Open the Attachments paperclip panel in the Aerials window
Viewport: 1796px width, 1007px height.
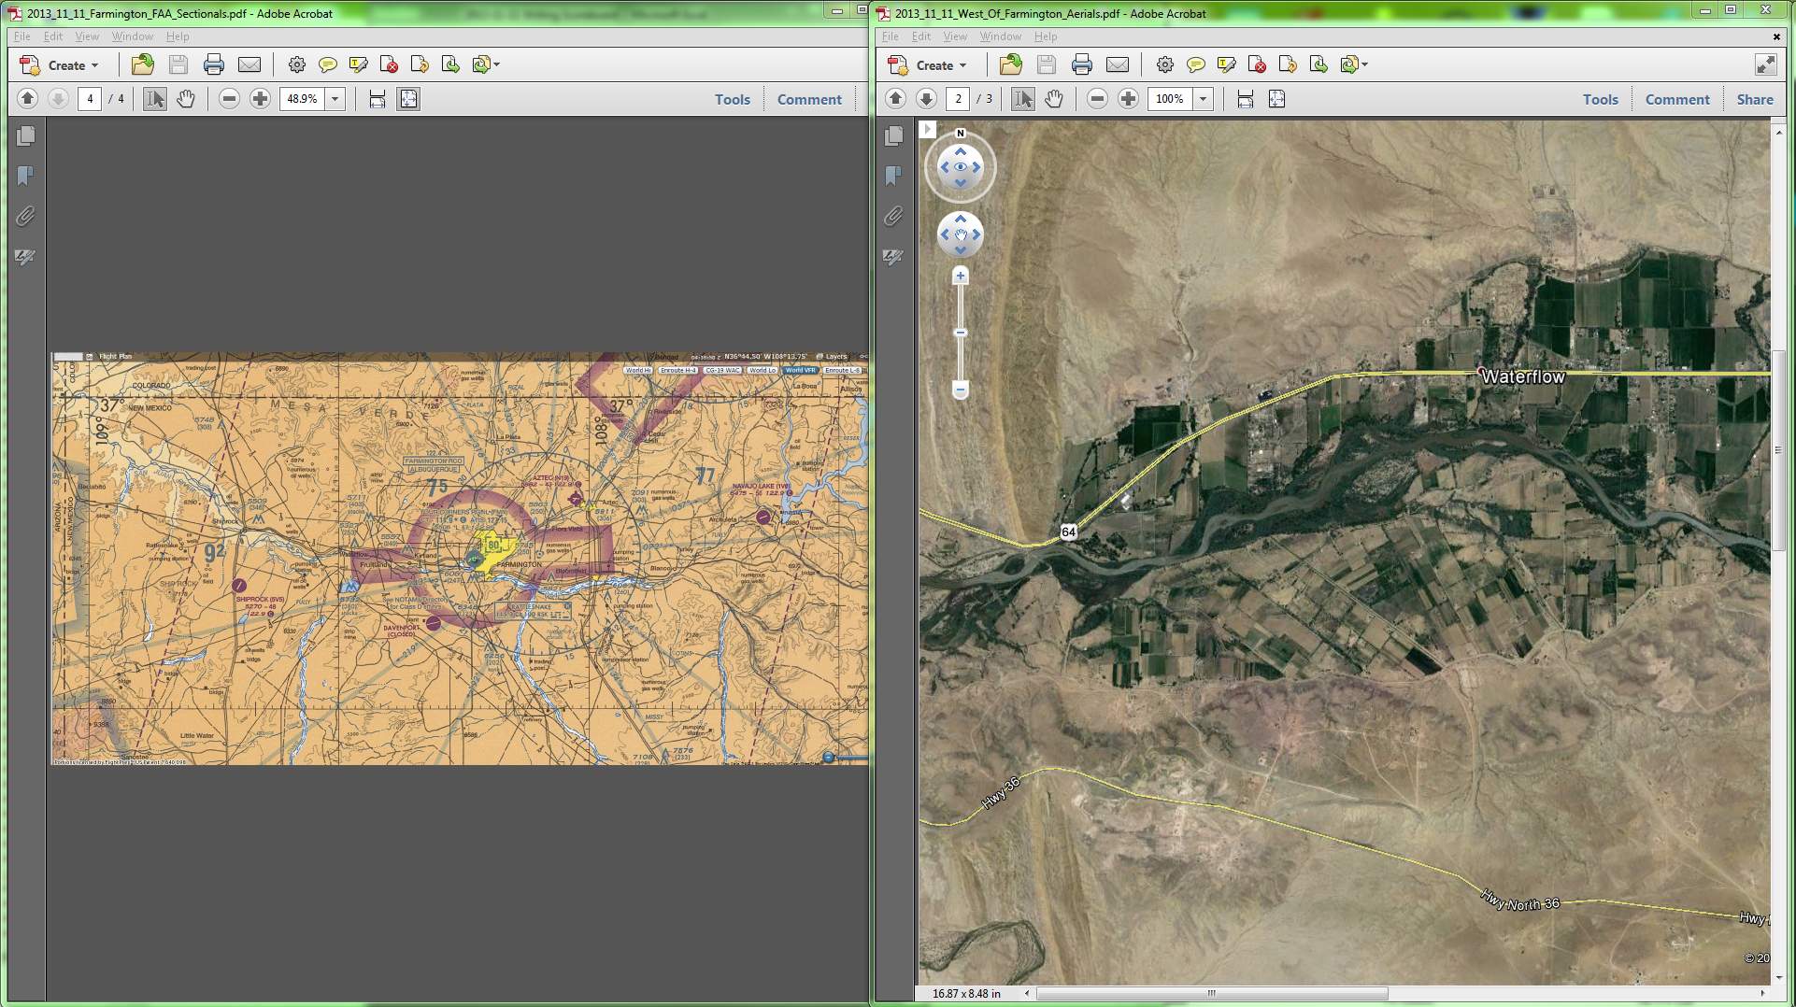coord(893,217)
